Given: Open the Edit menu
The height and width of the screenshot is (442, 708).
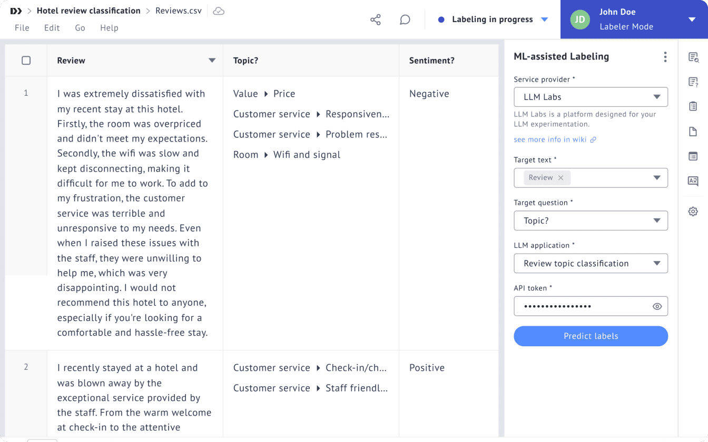Looking at the screenshot, I should click(x=52, y=28).
